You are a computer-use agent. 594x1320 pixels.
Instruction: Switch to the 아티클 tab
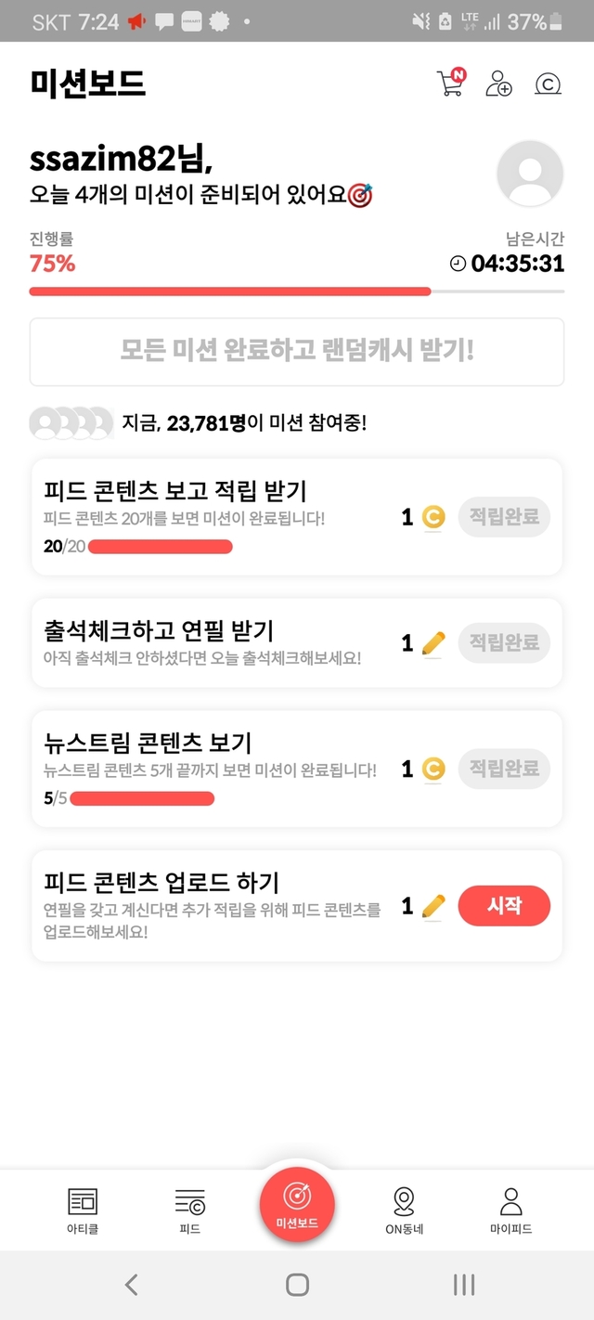(x=83, y=1210)
